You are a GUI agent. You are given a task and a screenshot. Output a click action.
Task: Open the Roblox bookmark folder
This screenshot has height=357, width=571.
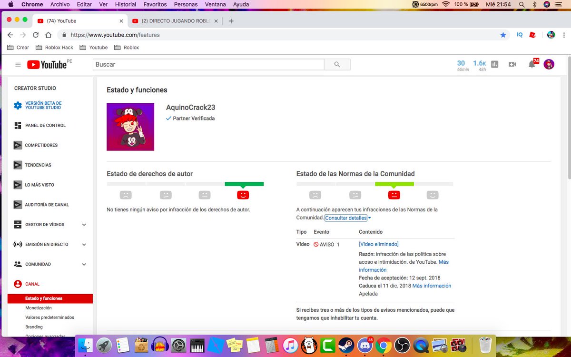[x=127, y=48]
